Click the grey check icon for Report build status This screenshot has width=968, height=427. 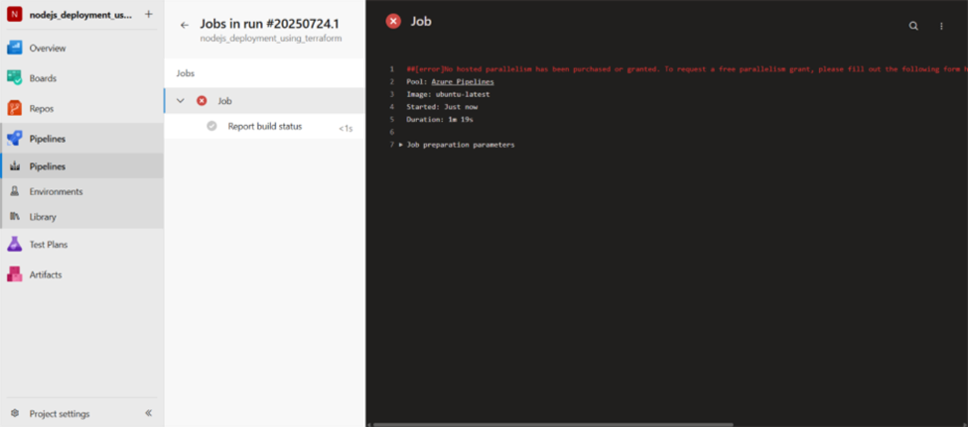[211, 126]
